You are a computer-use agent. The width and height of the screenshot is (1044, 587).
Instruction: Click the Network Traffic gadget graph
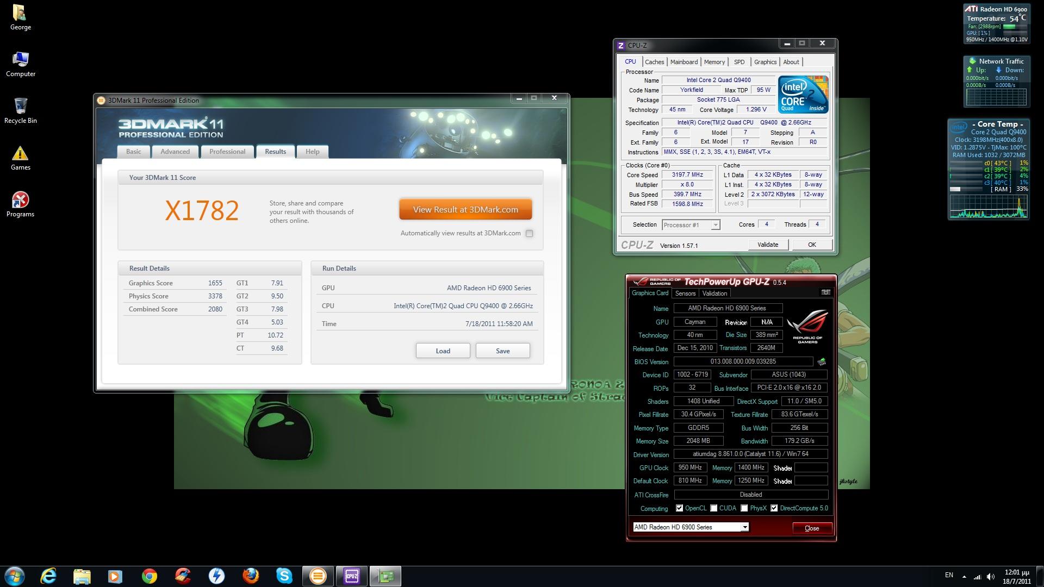[996, 97]
